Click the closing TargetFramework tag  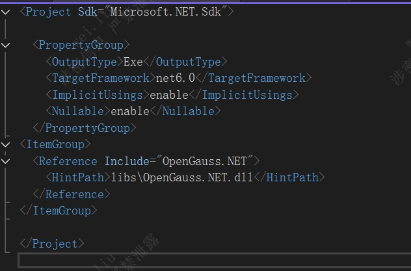pos(254,78)
